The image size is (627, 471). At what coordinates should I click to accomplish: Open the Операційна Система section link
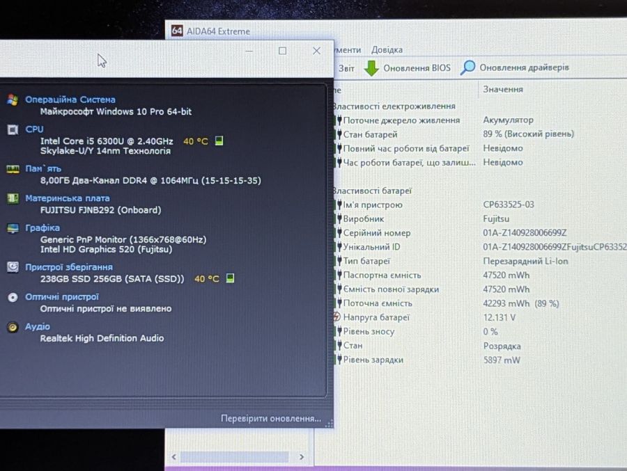(70, 99)
